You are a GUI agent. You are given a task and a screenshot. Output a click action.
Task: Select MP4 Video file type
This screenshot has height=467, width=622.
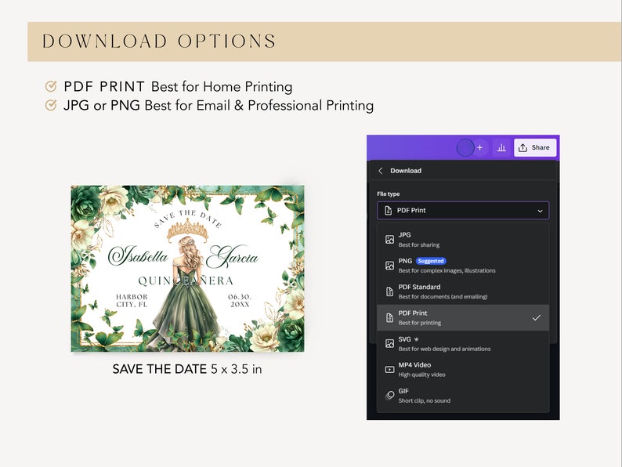(x=463, y=369)
